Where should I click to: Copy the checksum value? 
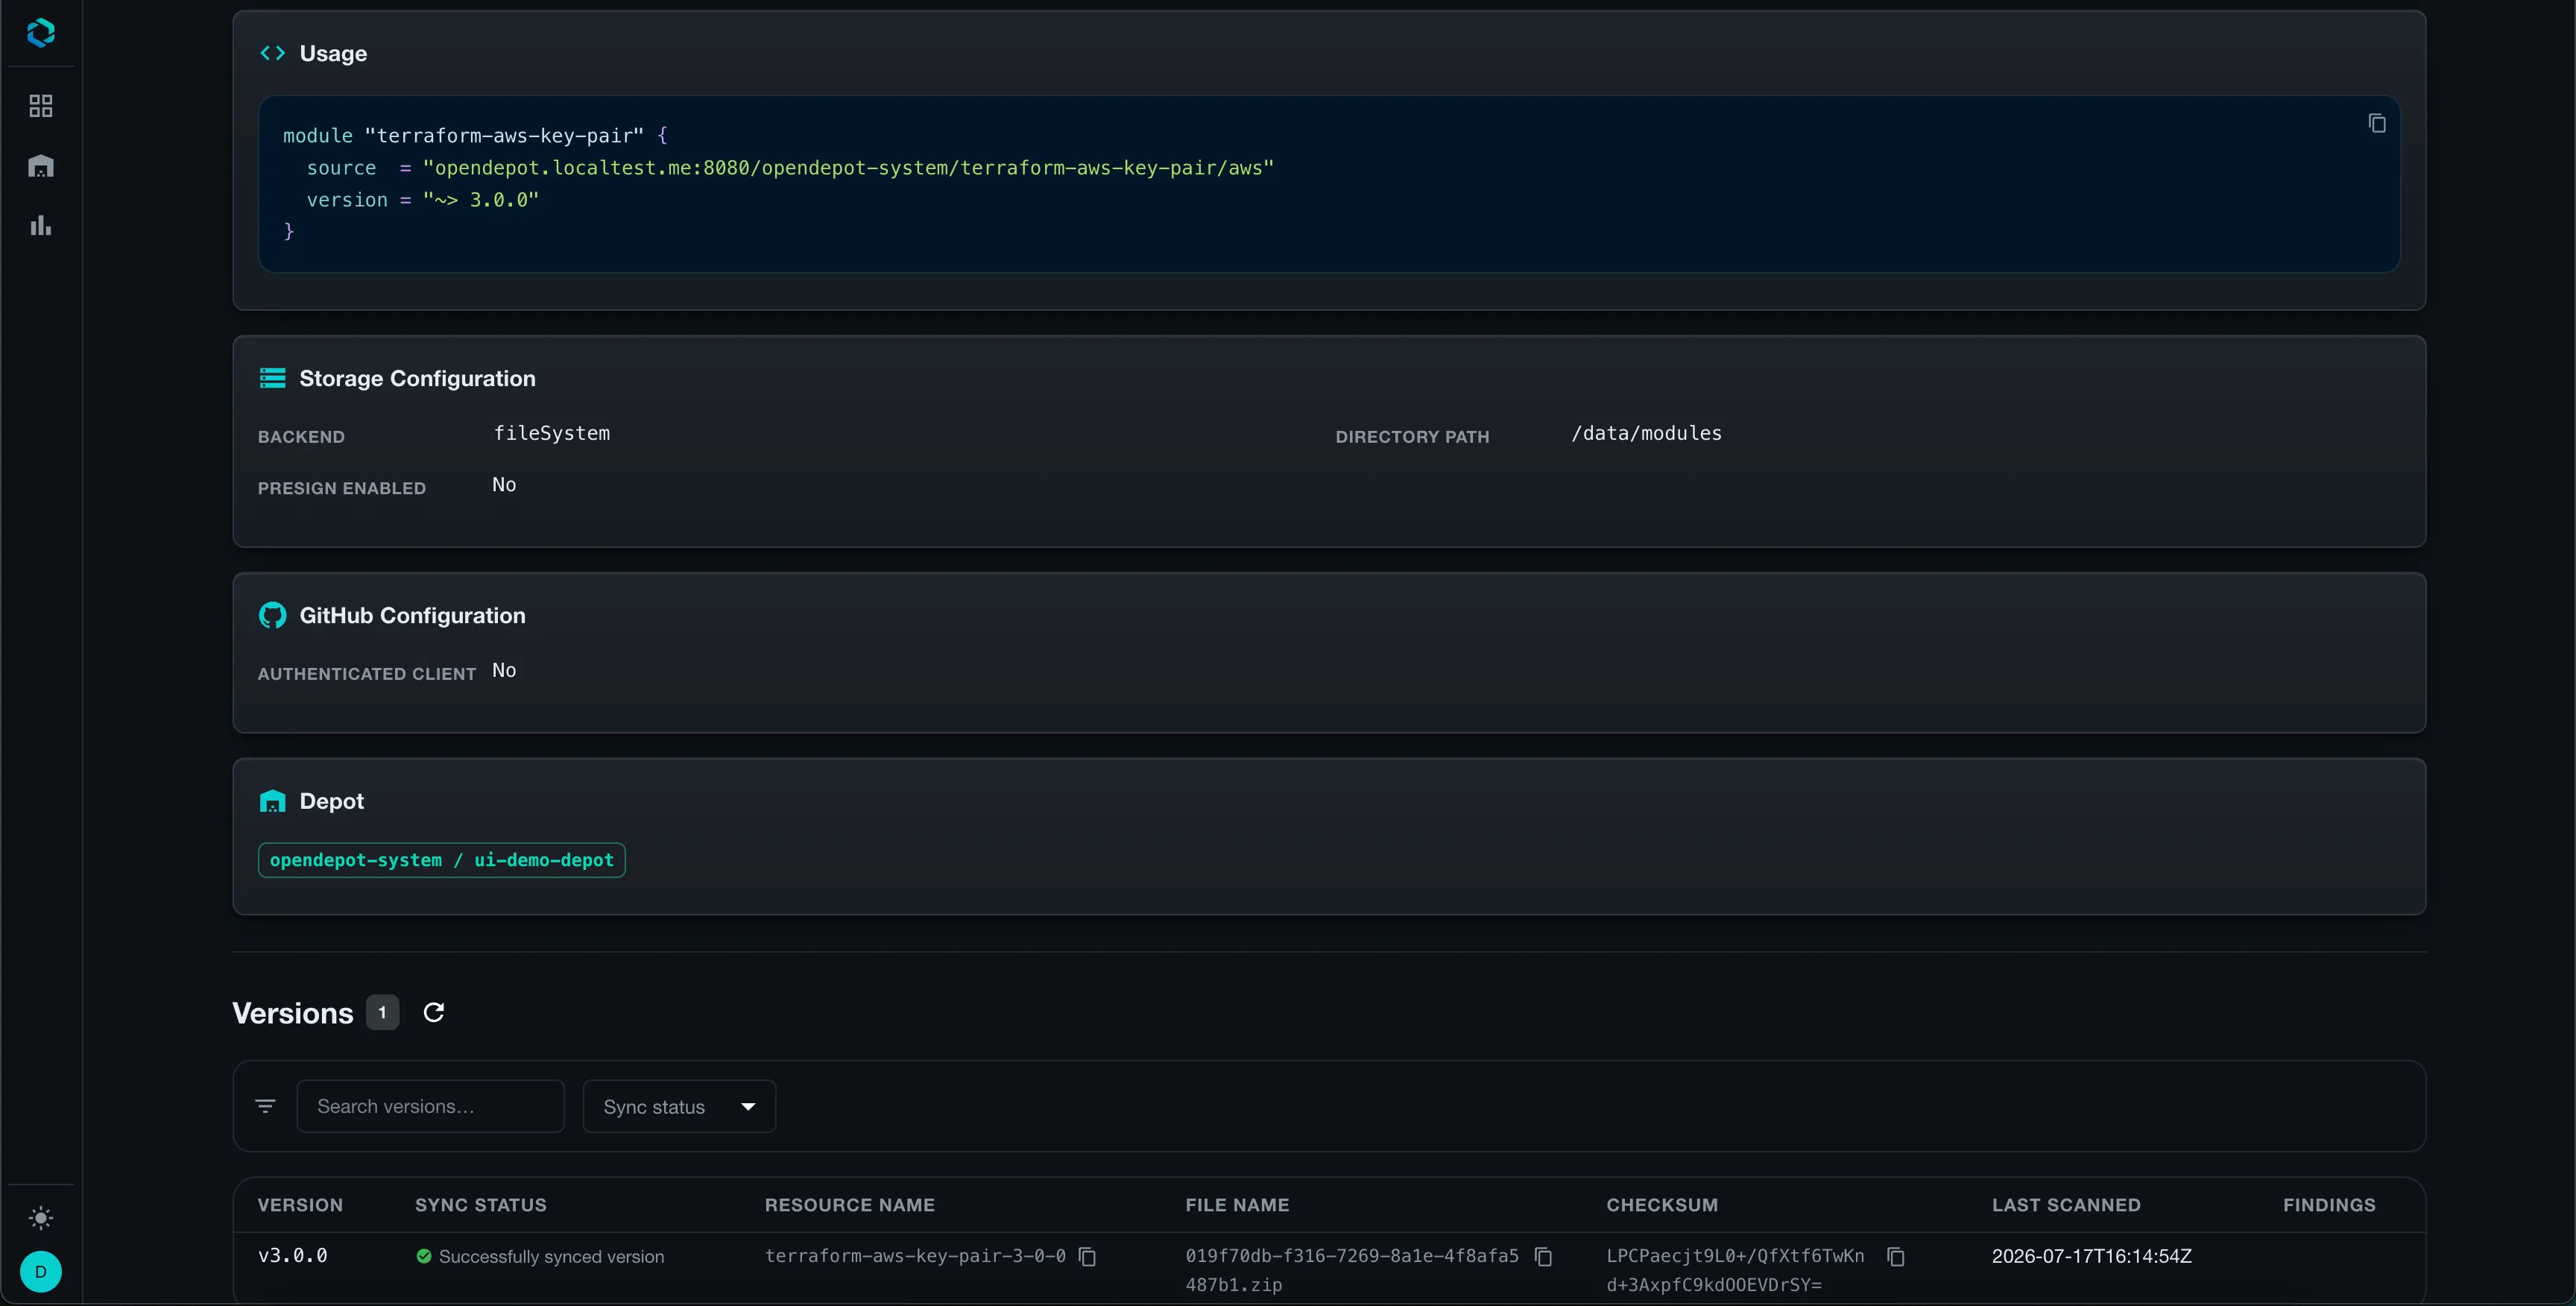click(x=1896, y=1257)
